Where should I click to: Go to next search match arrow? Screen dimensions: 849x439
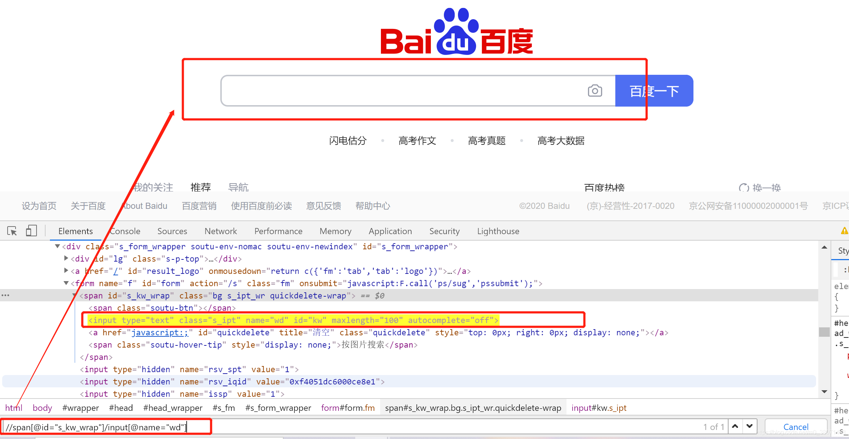click(x=750, y=426)
